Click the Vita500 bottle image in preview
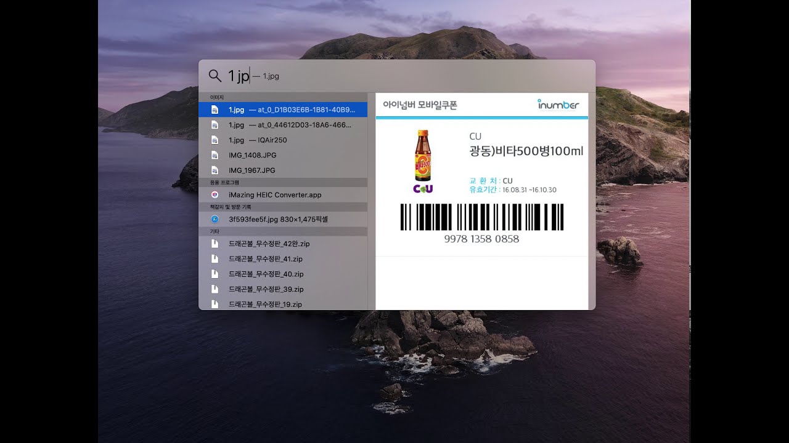This screenshot has width=789, height=443. click(423, 155)
